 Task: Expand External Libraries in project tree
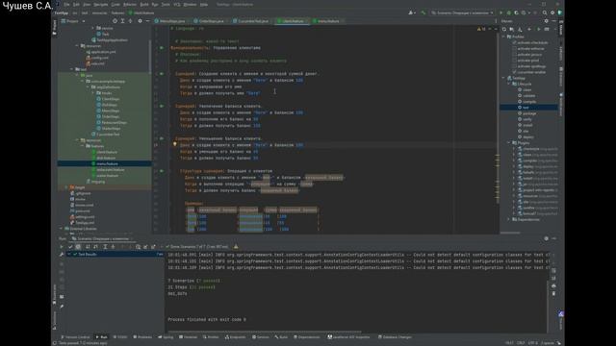61,229
